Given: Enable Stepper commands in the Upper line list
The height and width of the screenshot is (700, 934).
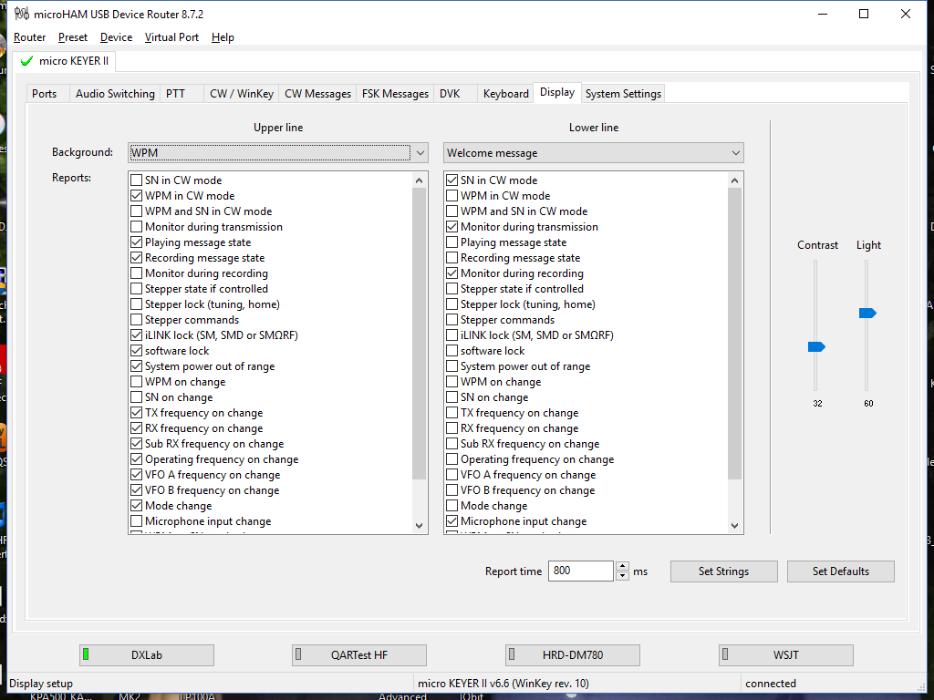Looking at the screenshot, I should tap(134, 319).
